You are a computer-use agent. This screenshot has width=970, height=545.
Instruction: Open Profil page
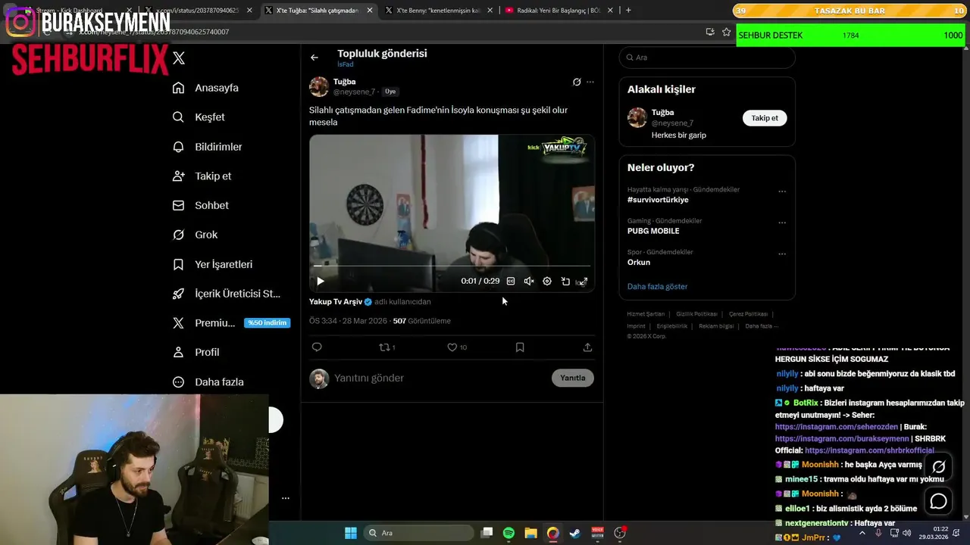point(196,352)
